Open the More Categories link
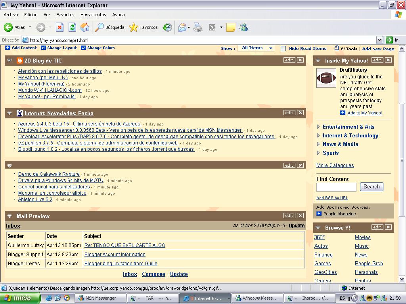Image resolution: width=406 pixels, height=304 pixels. 335,165
